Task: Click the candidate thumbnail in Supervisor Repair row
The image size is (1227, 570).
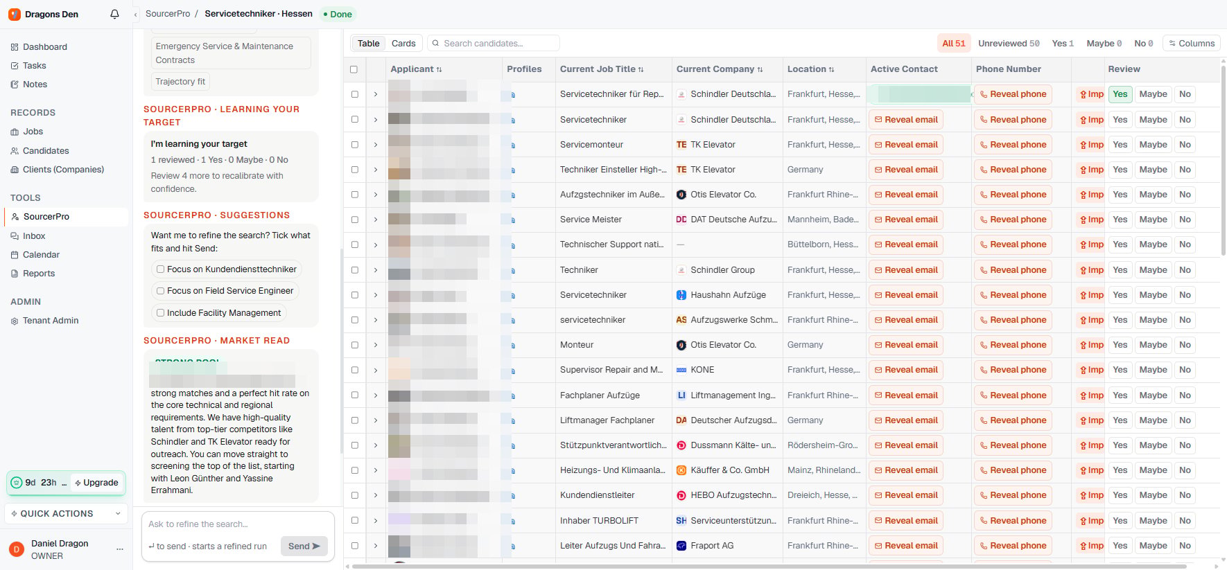Action: point(399,370)
